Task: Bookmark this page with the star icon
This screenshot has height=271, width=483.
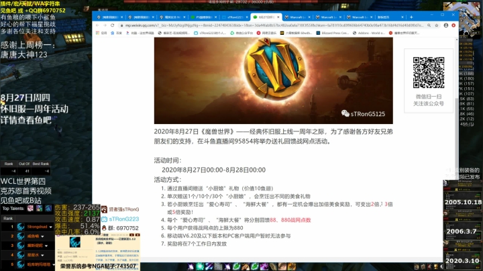Action: [x=437, y=25]
